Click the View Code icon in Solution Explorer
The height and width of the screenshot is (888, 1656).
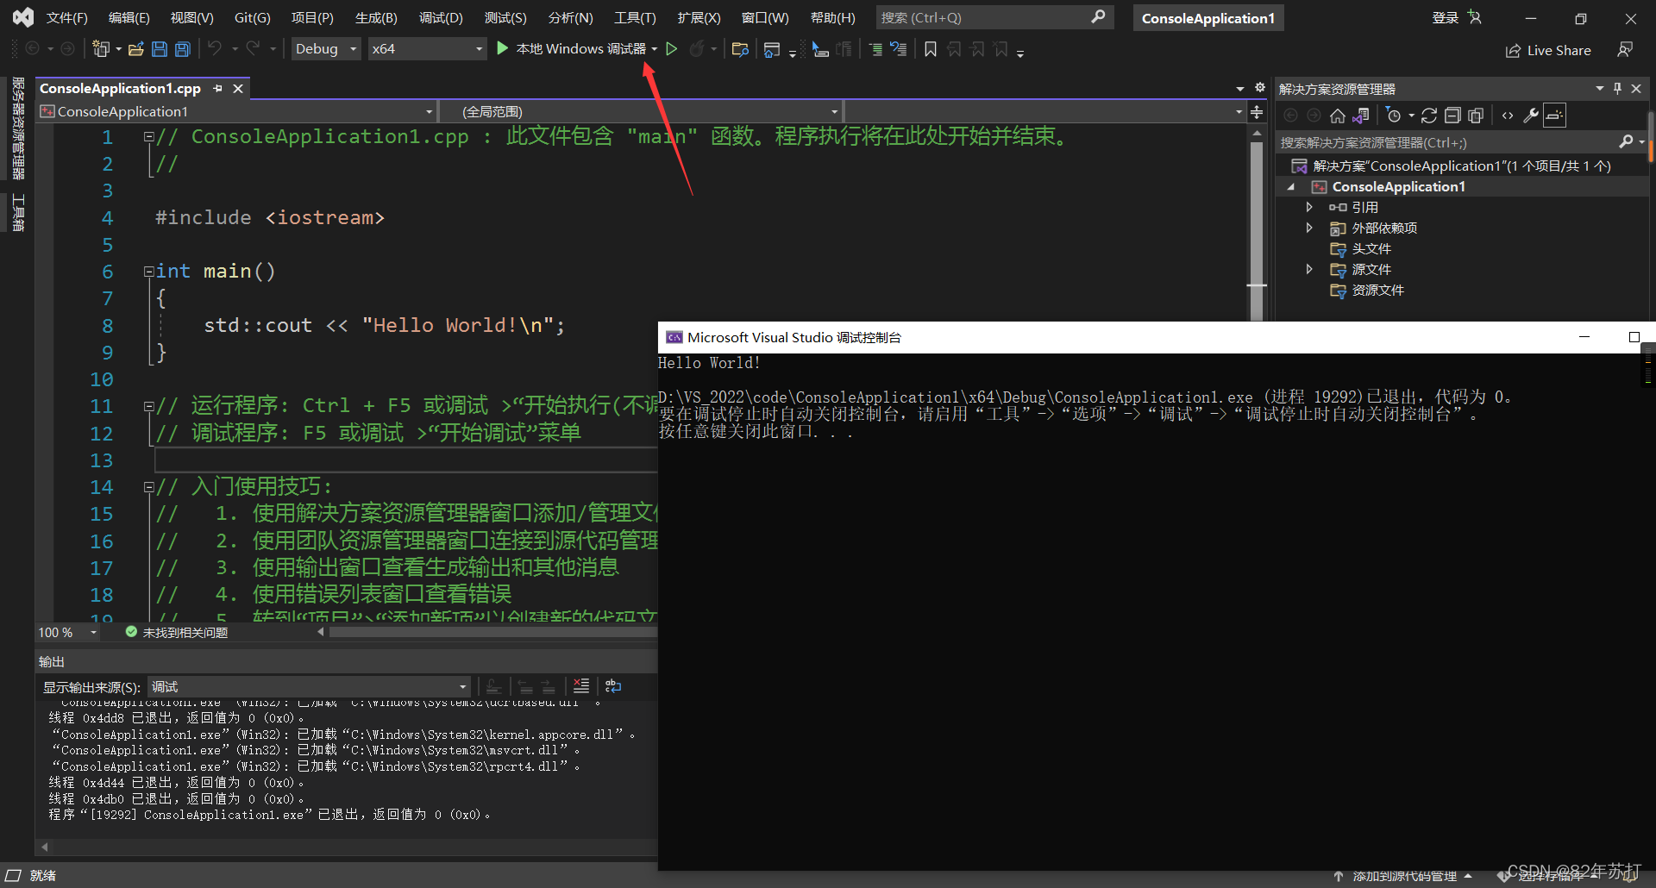click(1508, 116)
